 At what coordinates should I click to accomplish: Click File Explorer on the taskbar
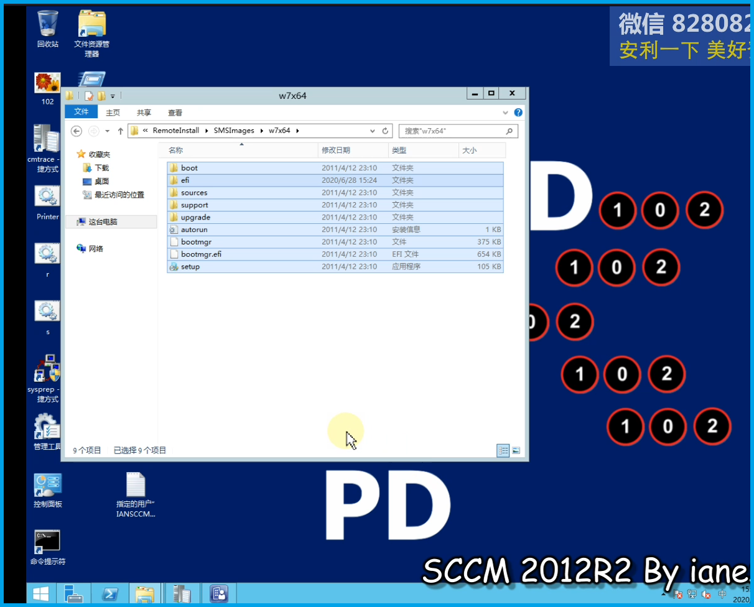(x=145, y=594)
